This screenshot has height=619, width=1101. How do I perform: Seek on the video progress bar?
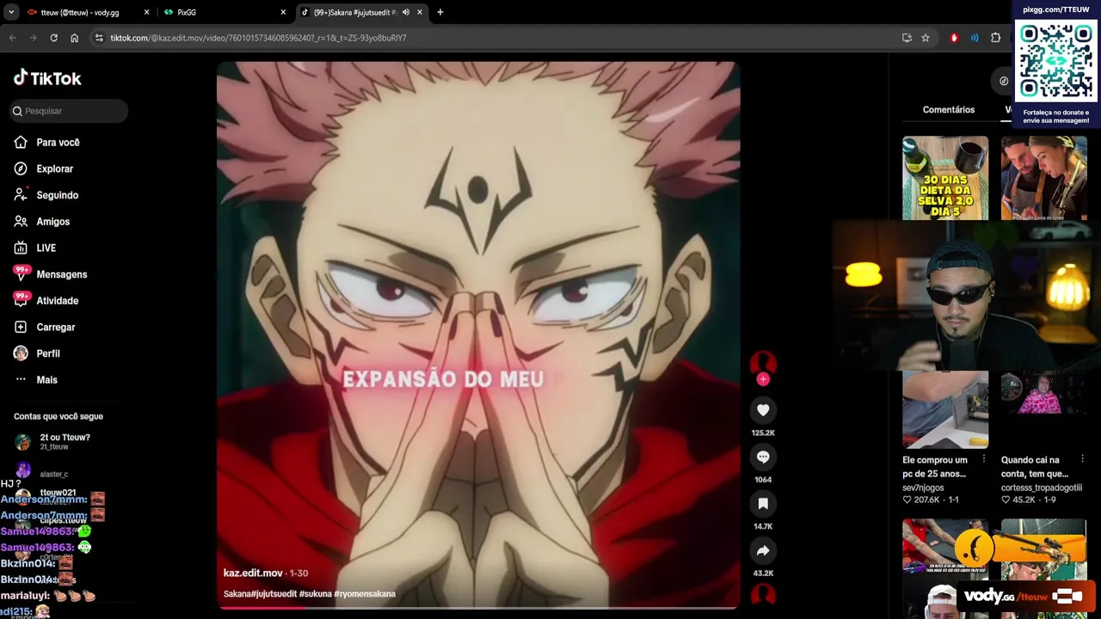point(478,607)
